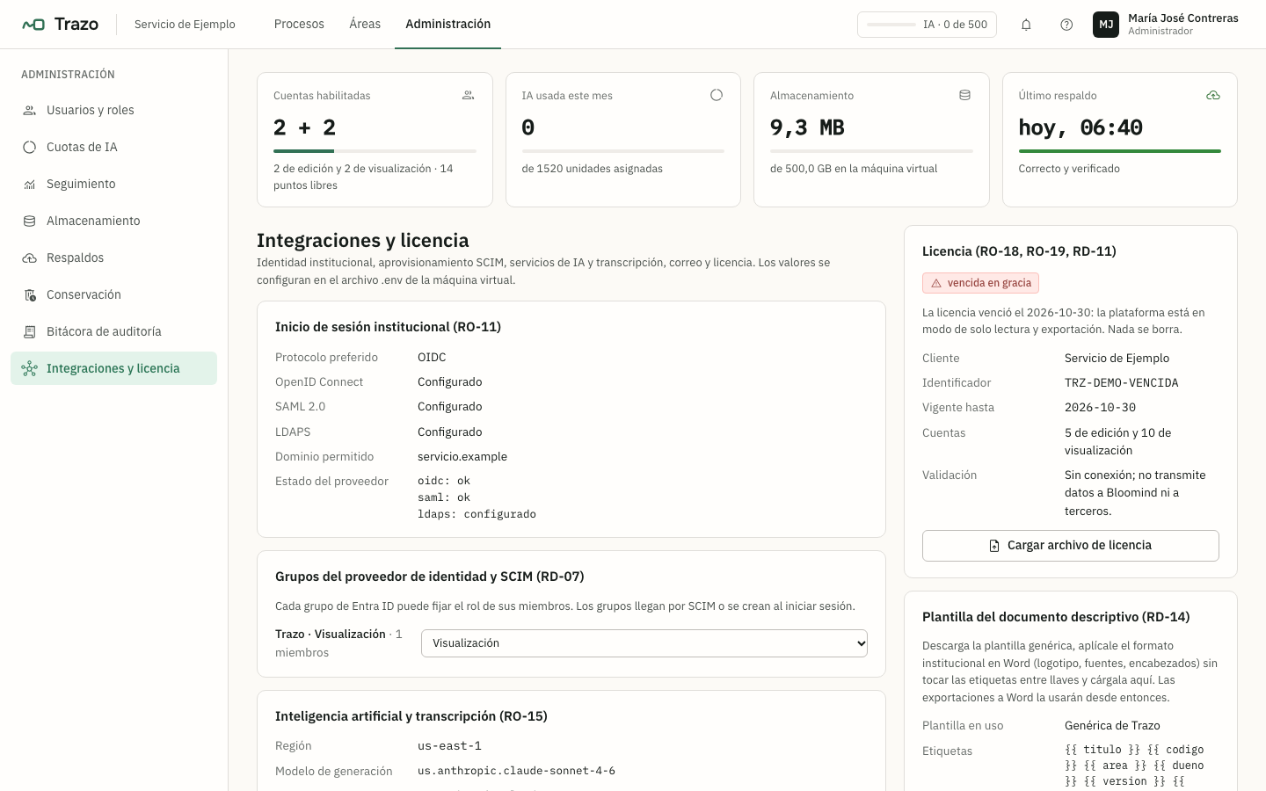
Task: Switch to the Procesos tab
Action: pyautogui.click(x=299, y=25)
